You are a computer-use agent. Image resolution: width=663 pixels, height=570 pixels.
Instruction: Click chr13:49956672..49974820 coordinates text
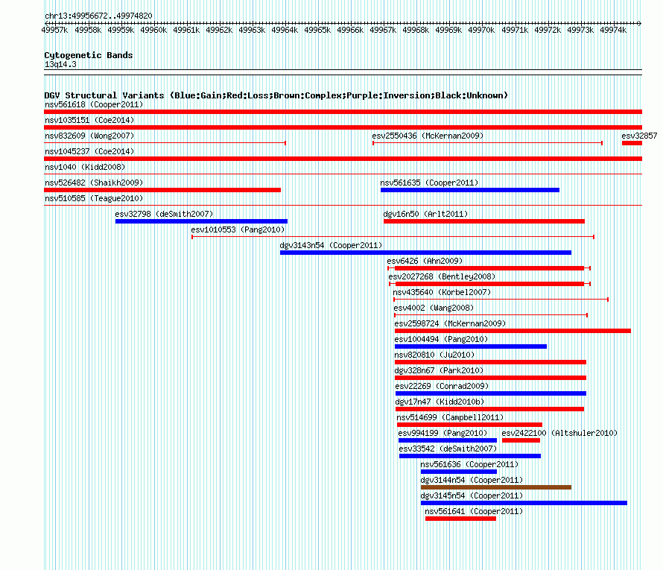[x=98, y=16]
